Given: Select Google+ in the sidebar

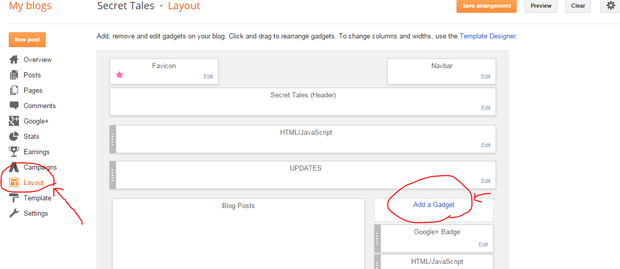Looking at the screenshot, I should tap(36, 121).
